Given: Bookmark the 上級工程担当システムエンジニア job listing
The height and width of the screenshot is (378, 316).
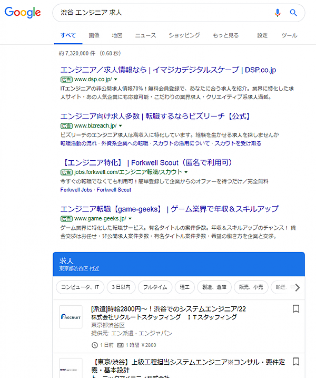Looking at the screenshot, I should click(x=296, y=361).
